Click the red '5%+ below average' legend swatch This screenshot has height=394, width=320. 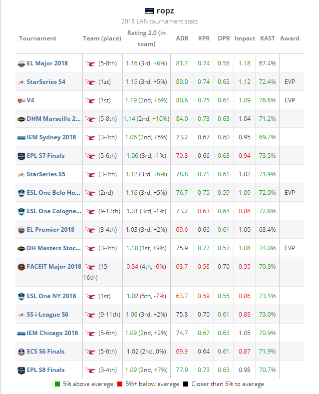click(x=120, y=384)
